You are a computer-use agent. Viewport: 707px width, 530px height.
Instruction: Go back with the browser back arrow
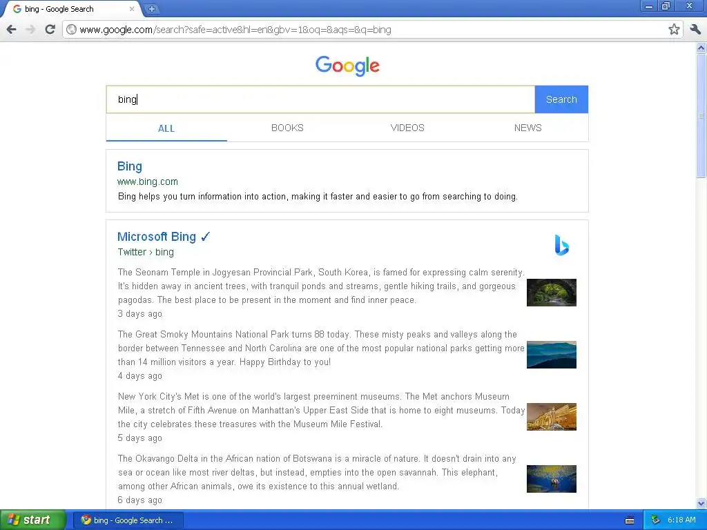[12, 30]
